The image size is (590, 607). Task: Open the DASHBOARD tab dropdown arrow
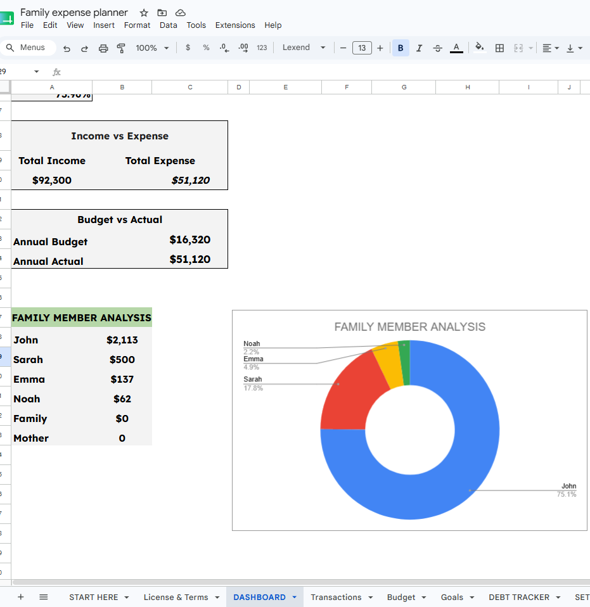coord(295,597)
